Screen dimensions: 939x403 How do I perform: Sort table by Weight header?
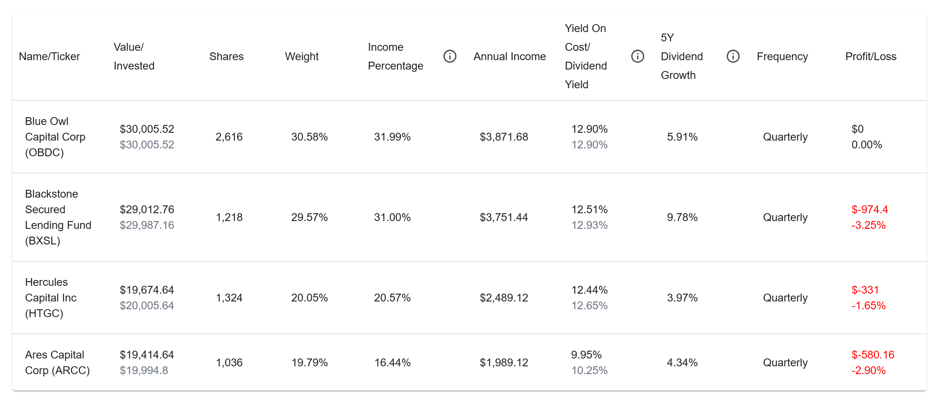tap(302, 56)
